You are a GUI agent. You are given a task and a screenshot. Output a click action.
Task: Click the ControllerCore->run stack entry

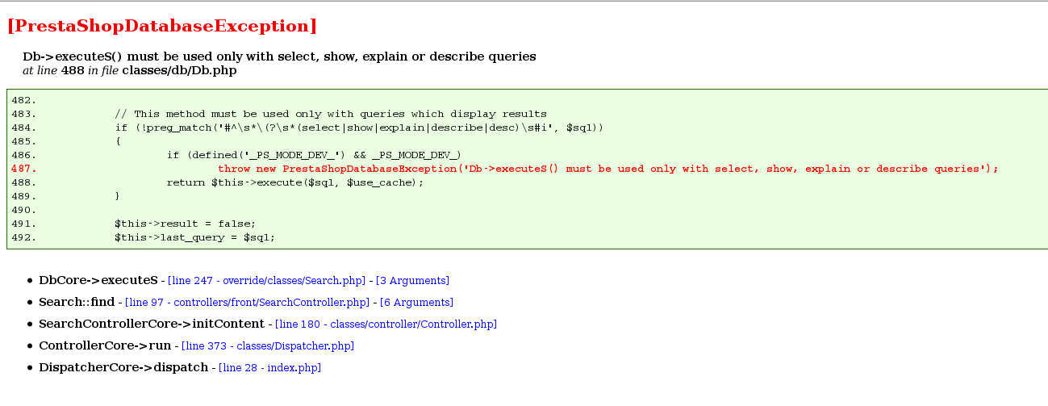(x=105, y=346)
